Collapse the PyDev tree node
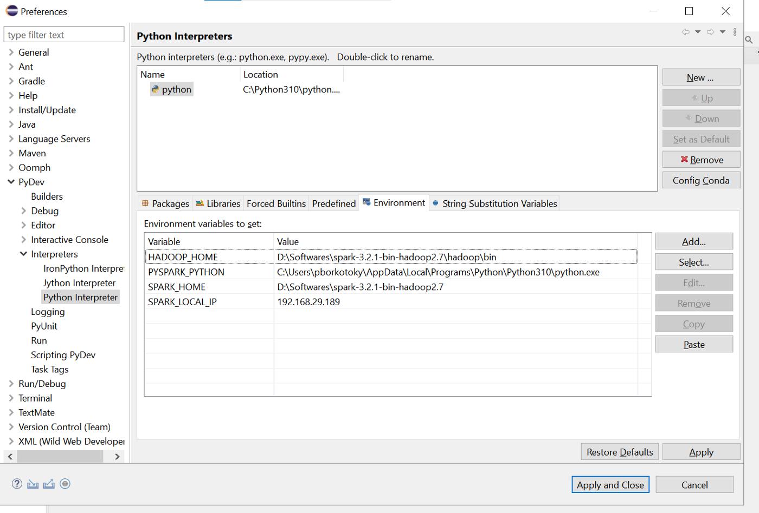 tap(11, 182)
